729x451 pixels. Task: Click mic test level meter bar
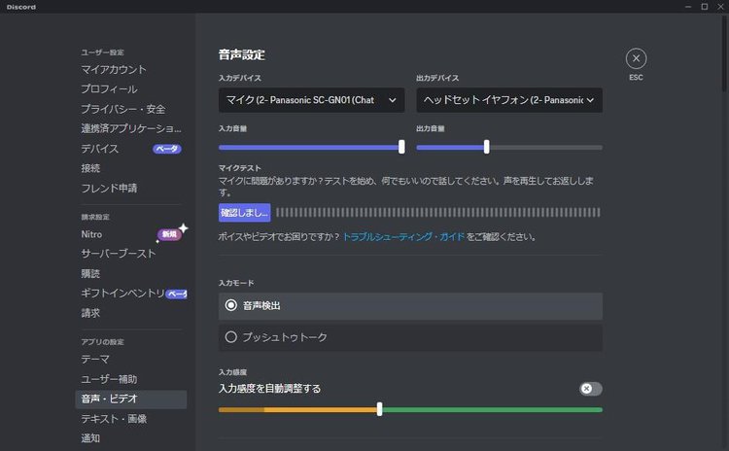(x=438, y=213)
